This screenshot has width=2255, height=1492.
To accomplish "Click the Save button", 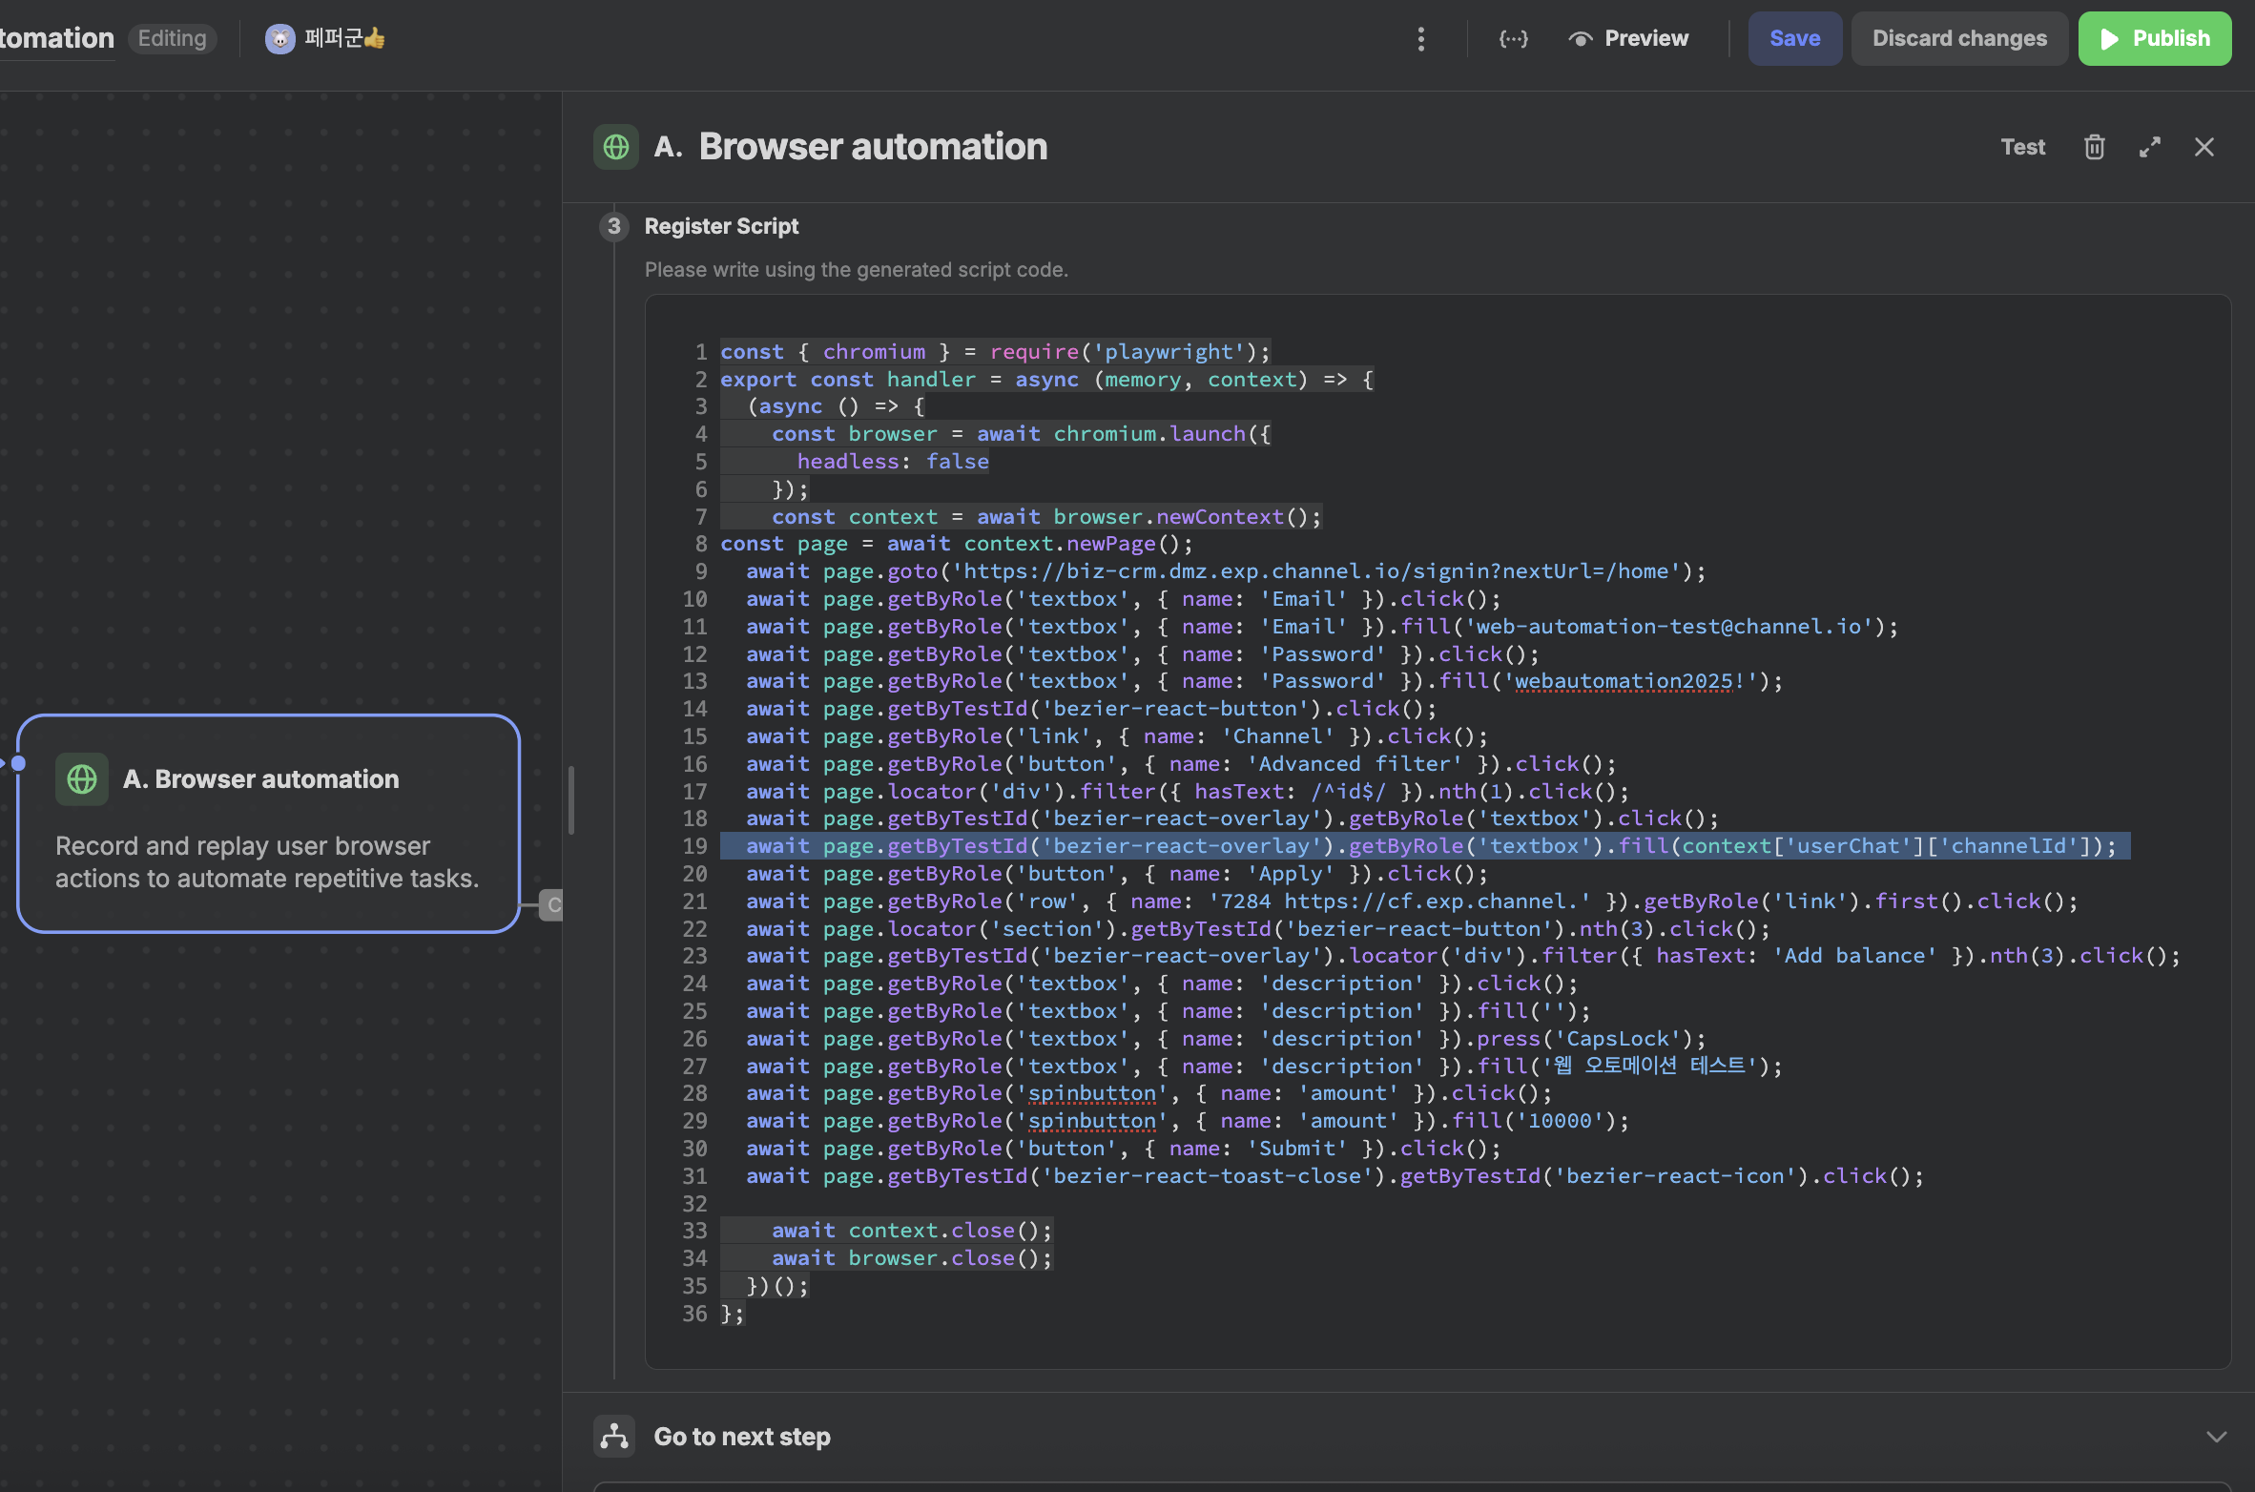I will coord(1794,39).
